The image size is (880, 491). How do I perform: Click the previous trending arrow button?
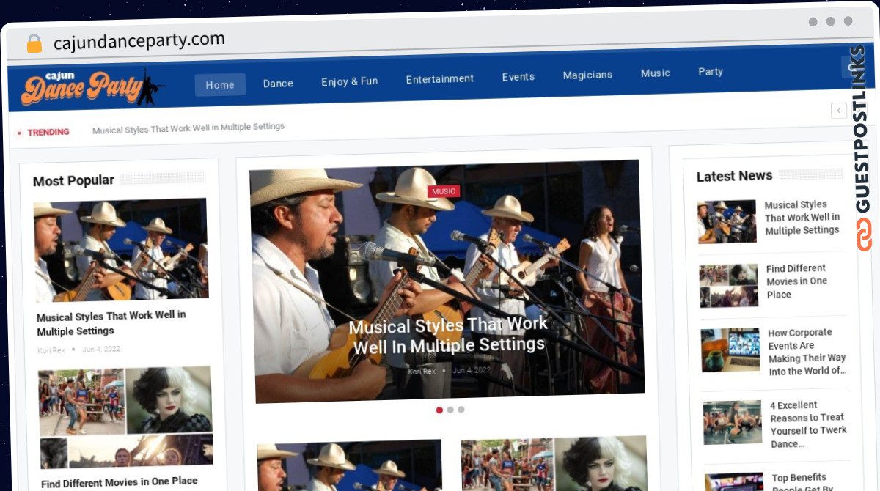(x=839, y=111)
